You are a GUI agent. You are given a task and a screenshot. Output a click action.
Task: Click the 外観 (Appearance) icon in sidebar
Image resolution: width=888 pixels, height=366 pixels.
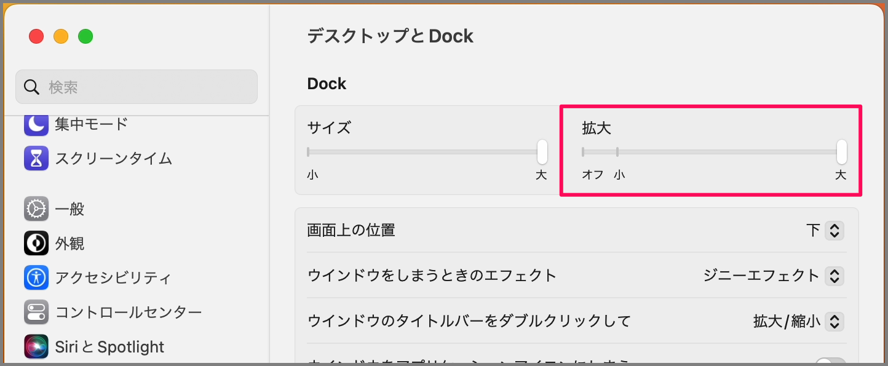(x=36, y=243)
